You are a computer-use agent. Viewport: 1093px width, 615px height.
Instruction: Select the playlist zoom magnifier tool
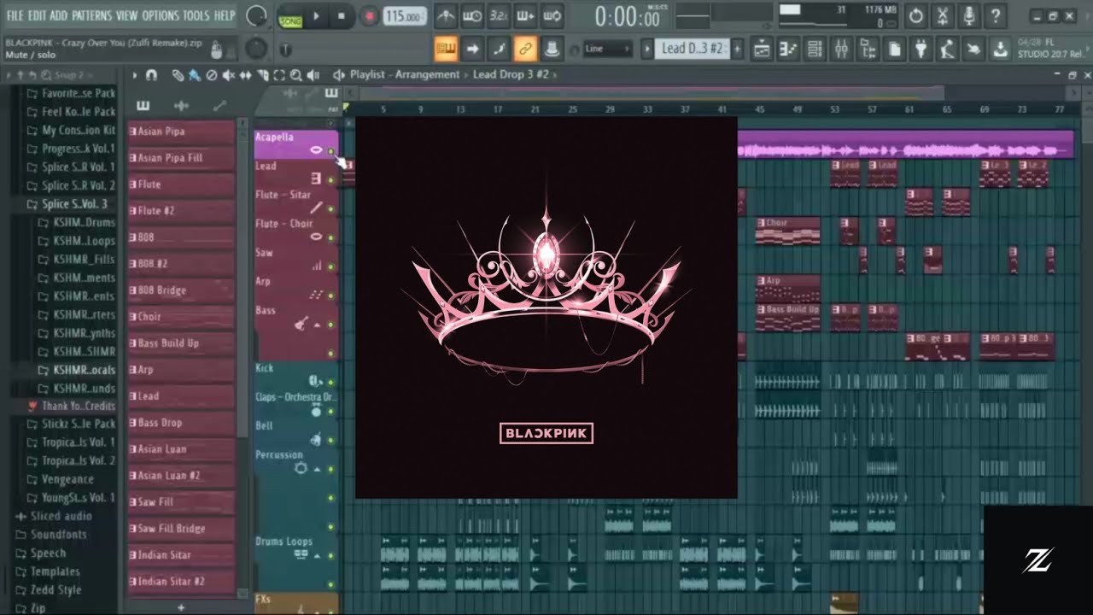pyautogui.click(x=295, y=75)
